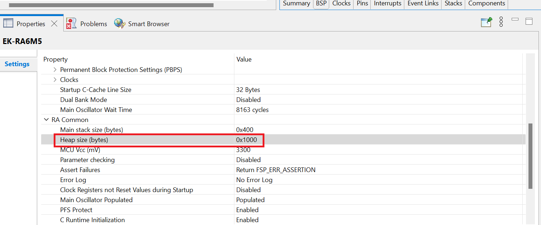
Task: Edit the 0x400 stack size value
Action: tap(244, 130)
